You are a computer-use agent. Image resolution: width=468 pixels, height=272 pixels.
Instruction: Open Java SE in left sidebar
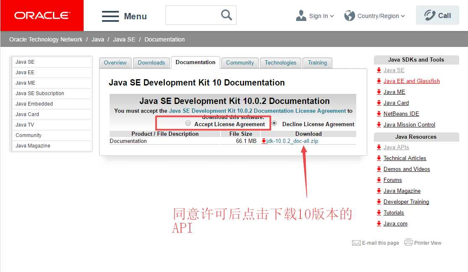coord(51,62)
